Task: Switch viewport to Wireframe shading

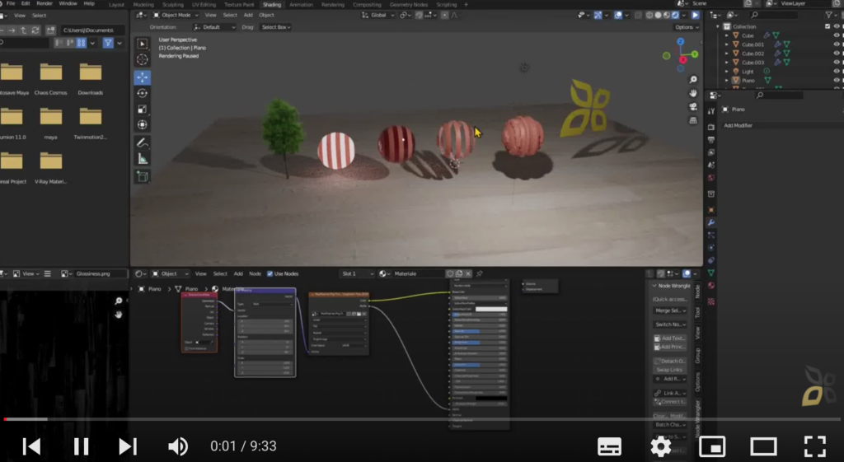Action: point(649,15)
